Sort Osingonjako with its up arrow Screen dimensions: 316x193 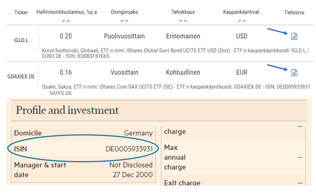126,21
